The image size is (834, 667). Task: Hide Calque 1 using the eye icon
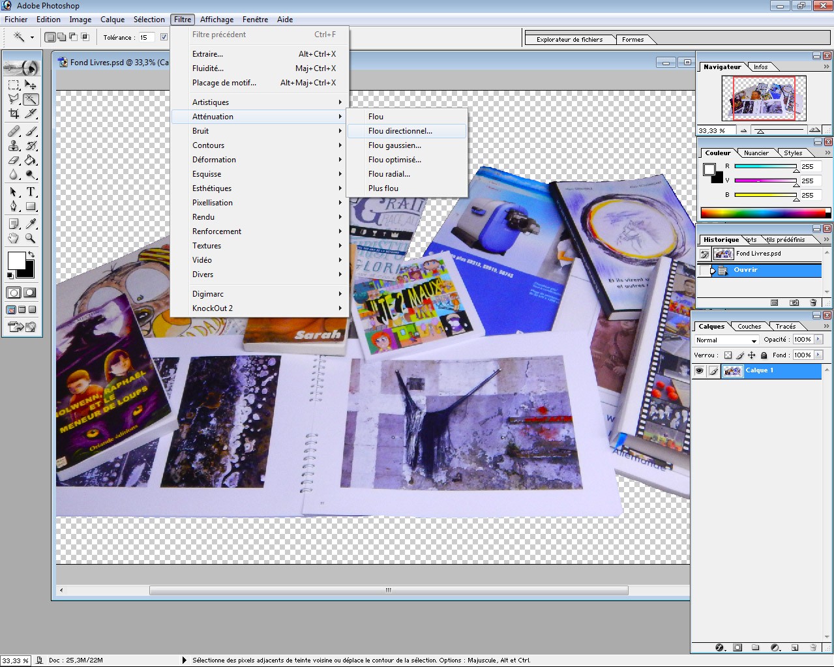click(699, 370)
